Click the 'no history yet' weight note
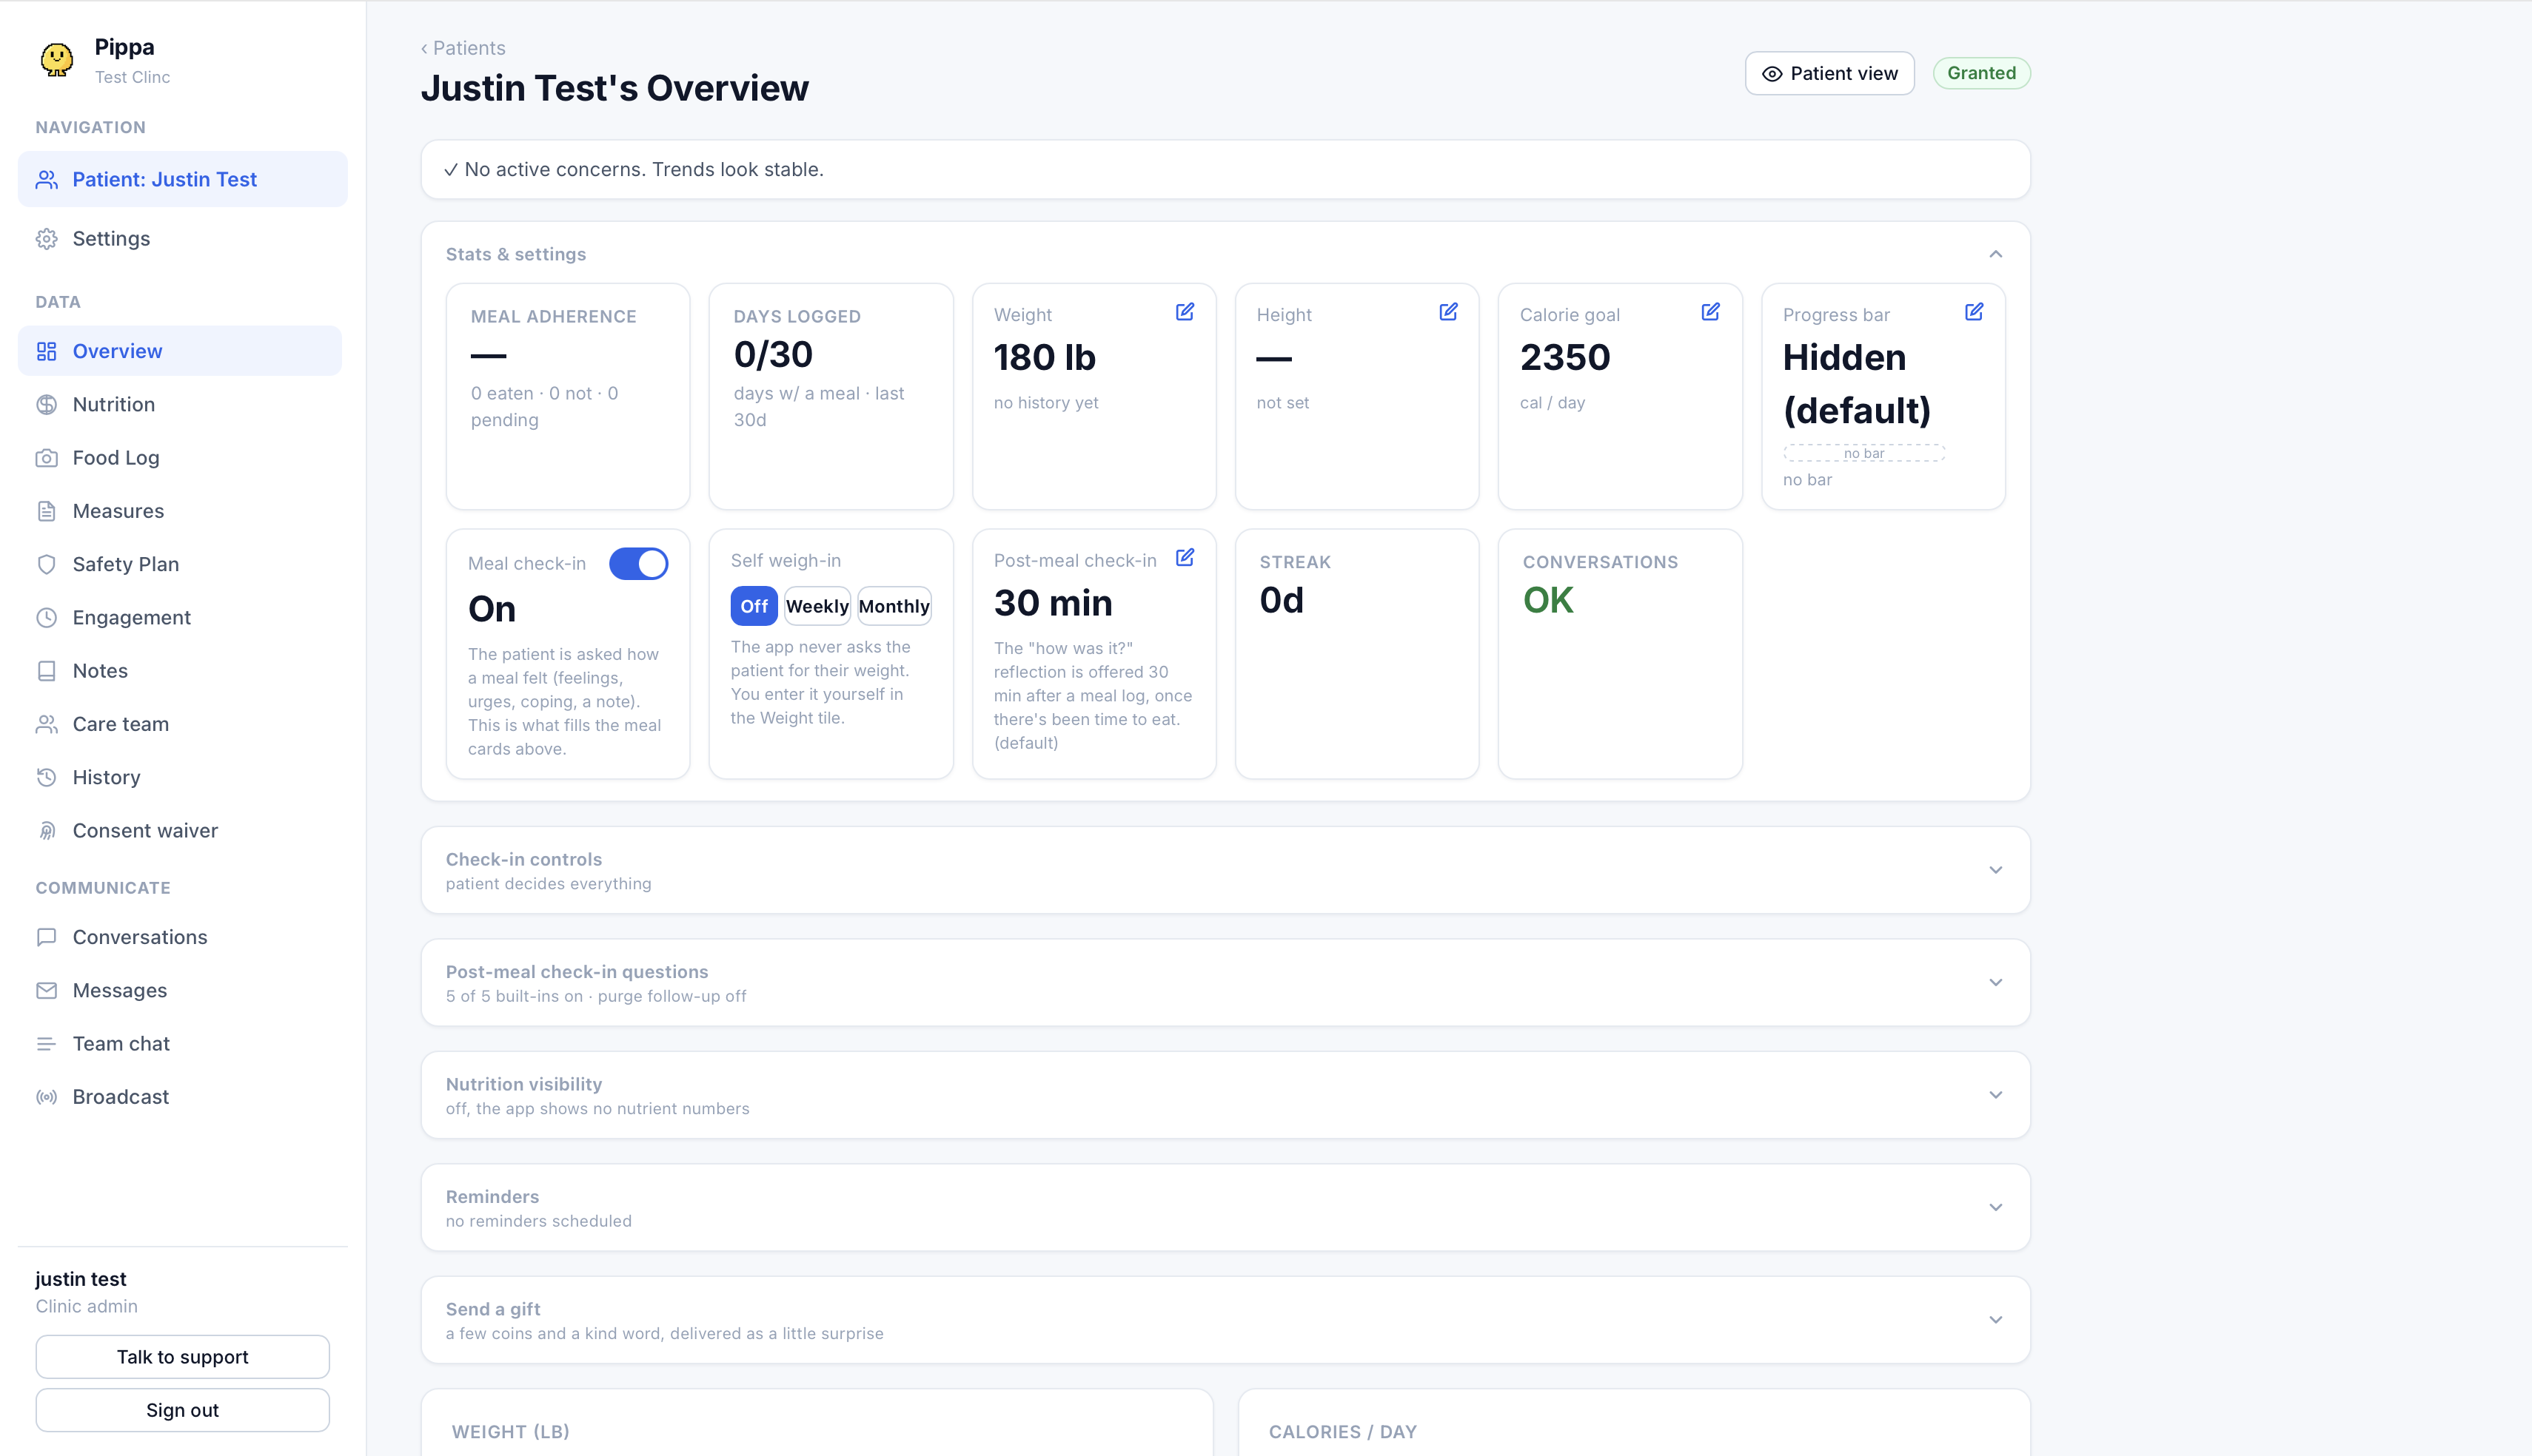Image resolution: width=2532 pixels, height=1456 pixels. coord(1045,403)
